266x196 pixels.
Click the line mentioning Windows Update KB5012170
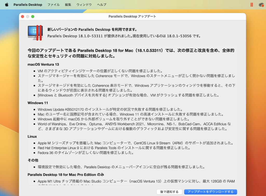110,109
